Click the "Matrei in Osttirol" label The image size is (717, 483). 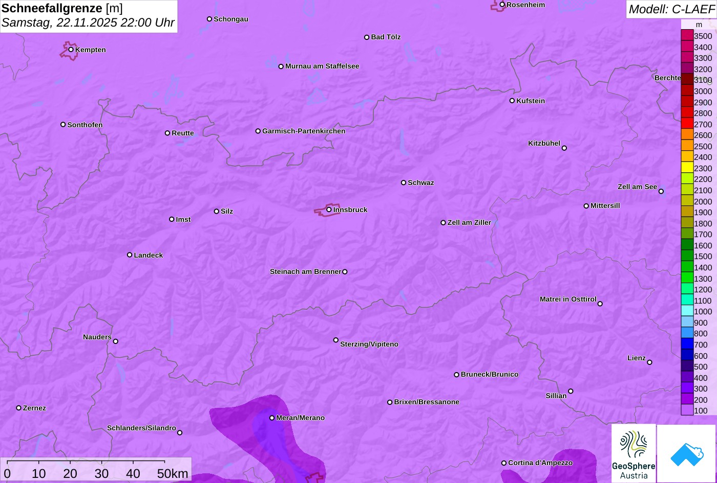(568, 299)
